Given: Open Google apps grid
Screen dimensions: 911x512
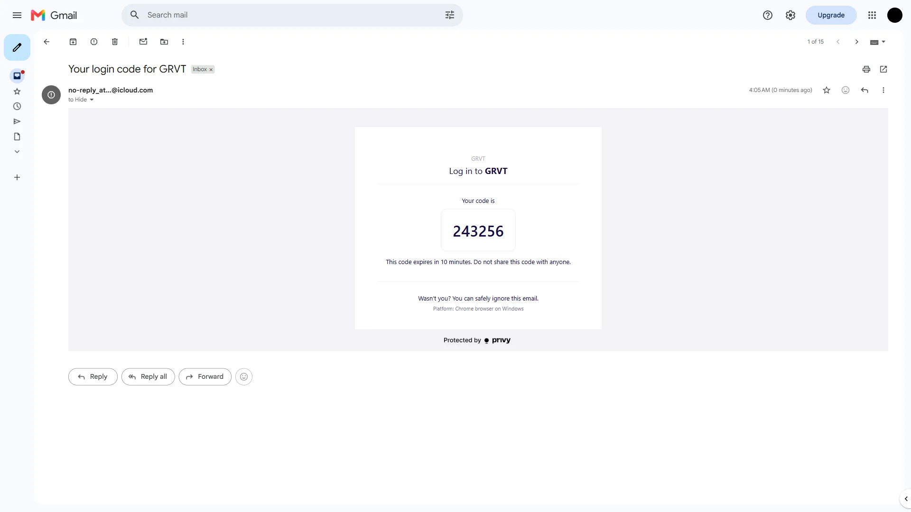Looking at the screenshot, I should 872,15.
